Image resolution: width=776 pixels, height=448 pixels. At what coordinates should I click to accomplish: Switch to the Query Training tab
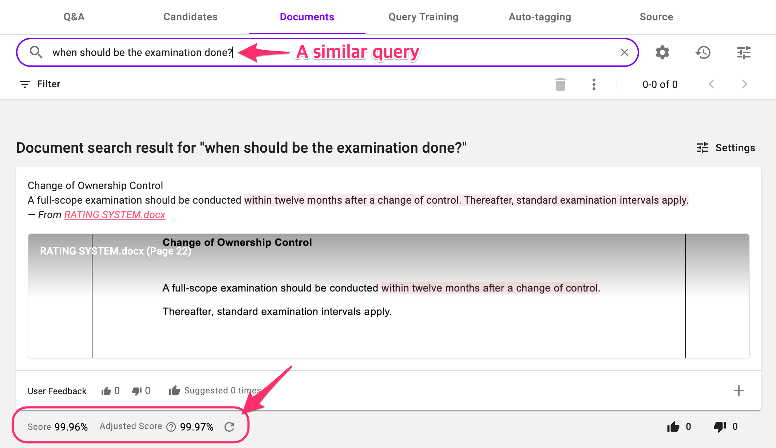pos(423,17)
